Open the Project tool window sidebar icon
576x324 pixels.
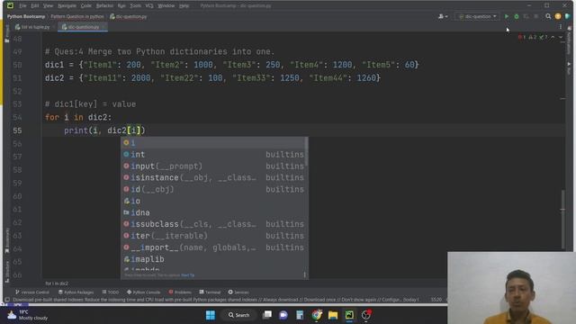7,35
